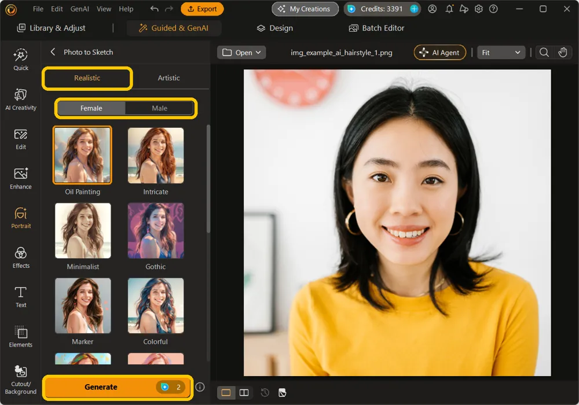
Task: Click info icon next to Generate
Action: tap(200, 387)
